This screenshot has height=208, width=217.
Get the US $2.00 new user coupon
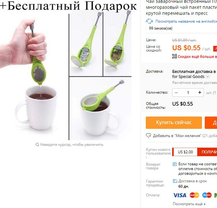(207, 152)
